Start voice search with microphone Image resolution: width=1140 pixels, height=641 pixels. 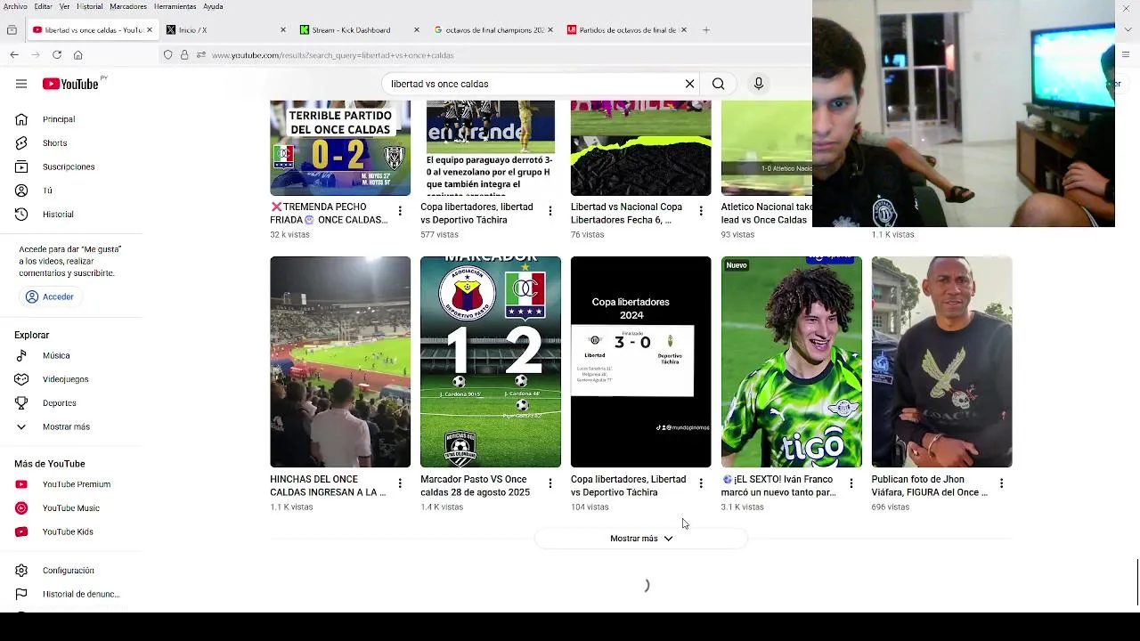point(759,84)
